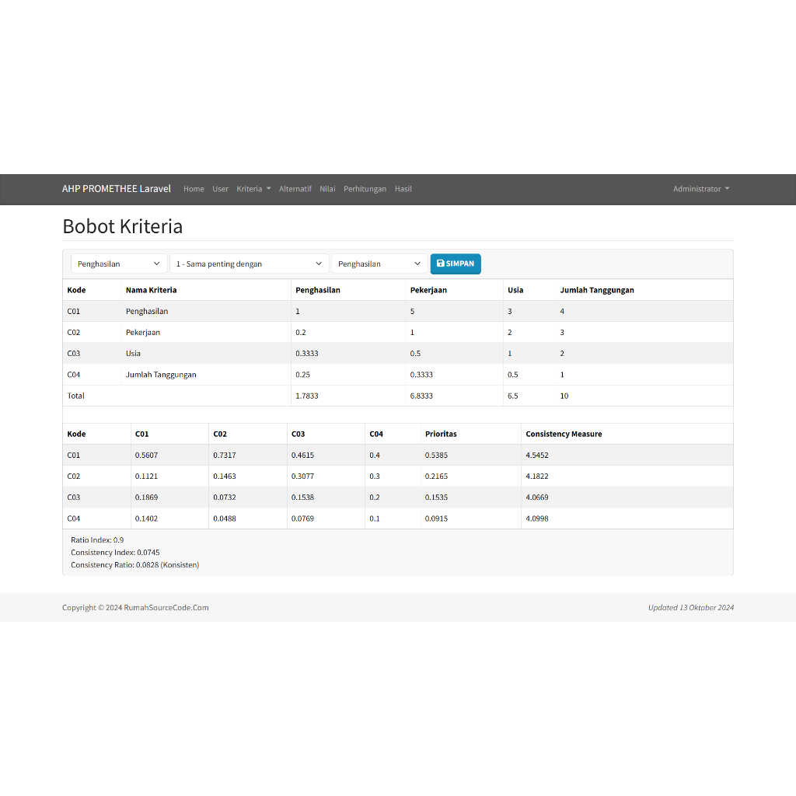Click the Jumlah Tanggungan name cell in C04 row
The width and height of the screenshot is (796, 796).
pos(161,375)
